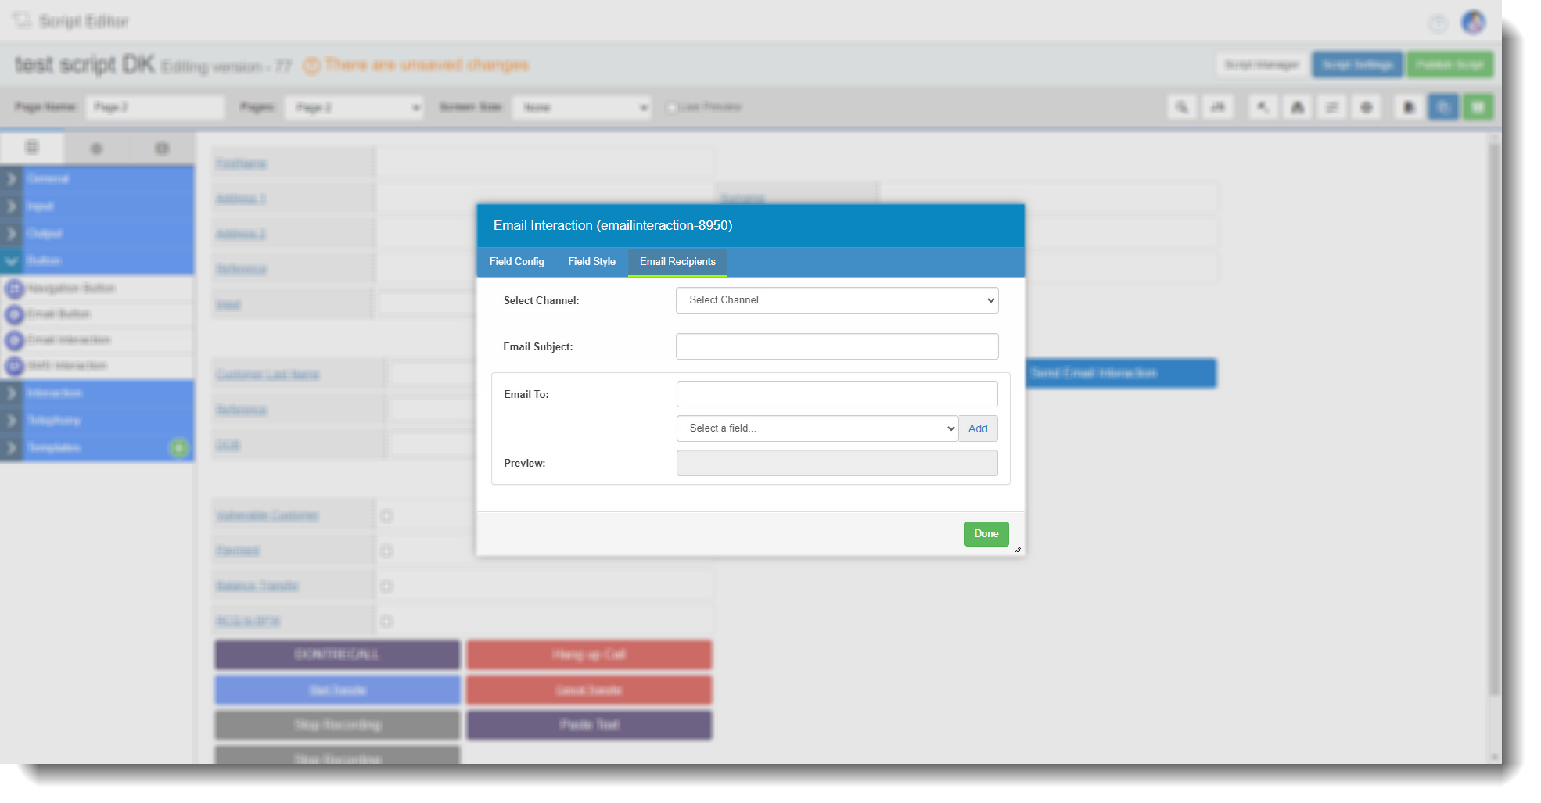Screen dimensions: 1541x803
Task: Click the magnifier icon in the toolbar
Action: click(x=1182, y=107)
